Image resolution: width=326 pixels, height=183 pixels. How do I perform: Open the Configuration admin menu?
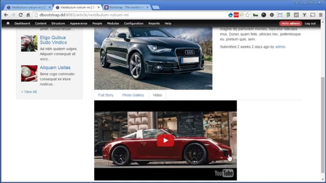click(134, 23)
